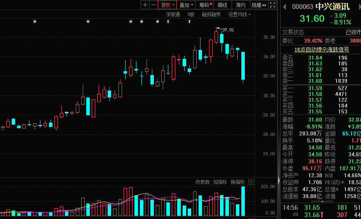
Task: Select the H股 tag
Action: click(x=191, y=14)
